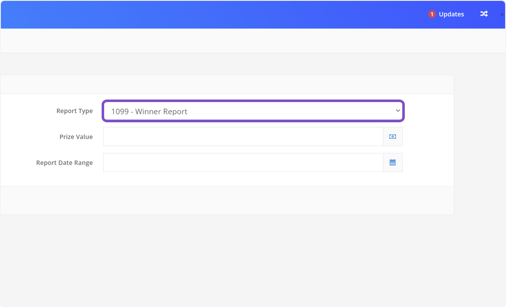This screenshot has height=307, width=506.
Task: Open the currency picker icon beside Prize Value
Action: 393,136
